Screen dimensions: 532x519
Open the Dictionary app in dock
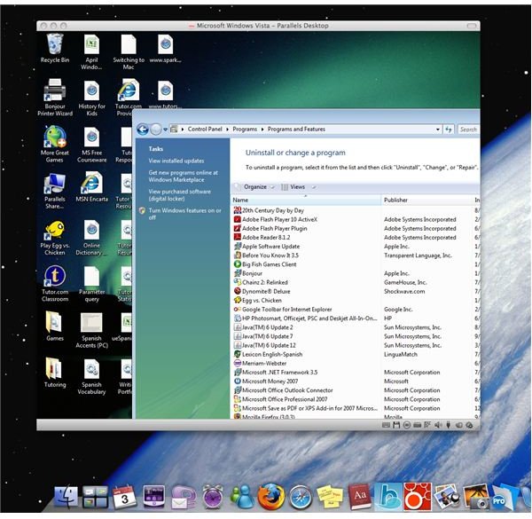(x=359, y=497)
